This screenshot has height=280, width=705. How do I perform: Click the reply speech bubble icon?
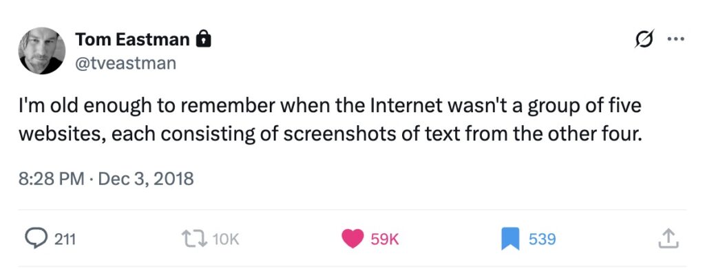36,239
